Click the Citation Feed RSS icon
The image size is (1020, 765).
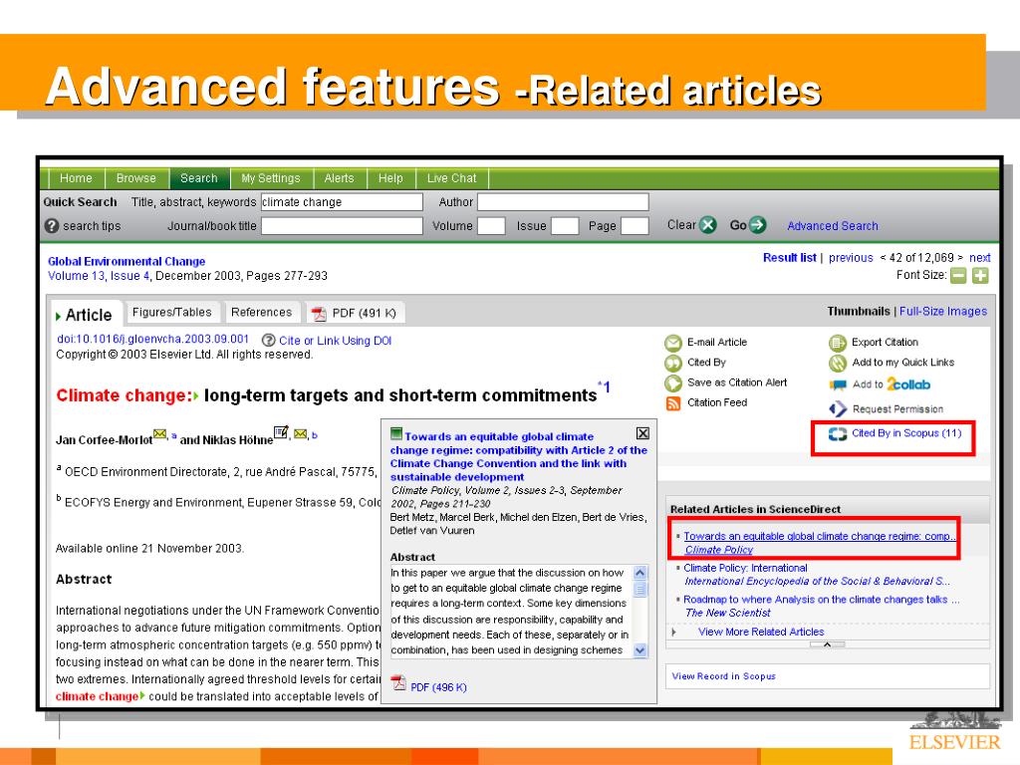673,404
